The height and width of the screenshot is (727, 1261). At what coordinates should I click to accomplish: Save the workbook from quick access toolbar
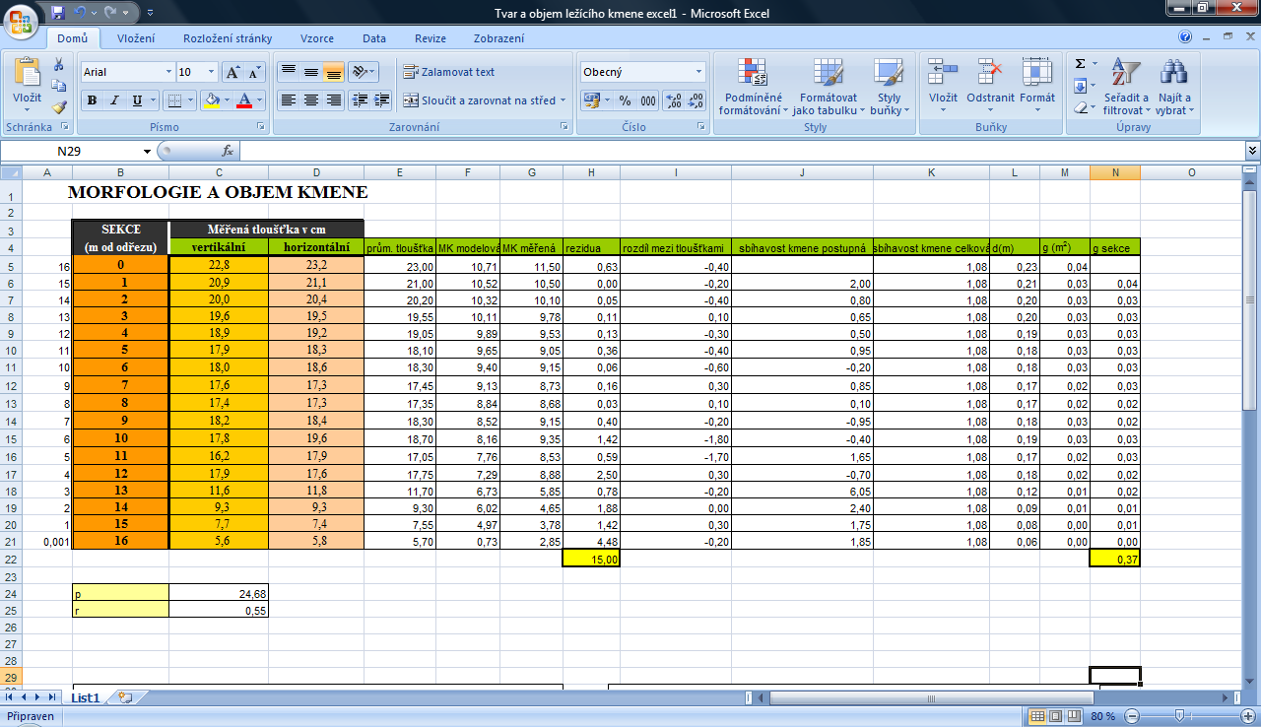[x=57, y=13]
